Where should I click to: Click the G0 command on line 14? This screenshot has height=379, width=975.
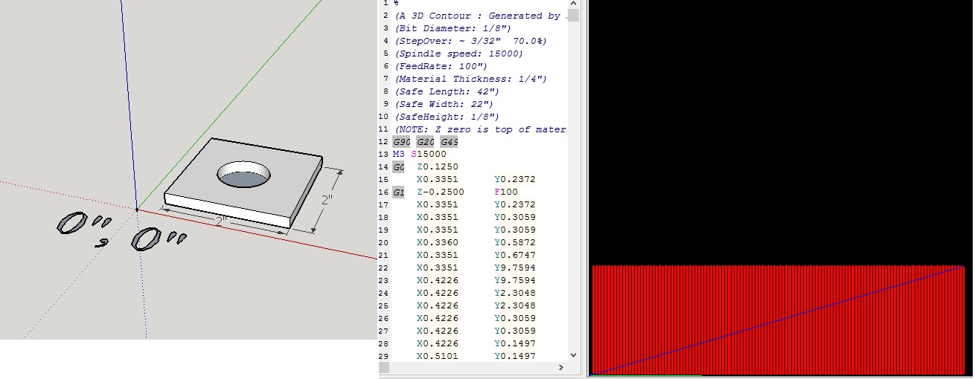(x=399, y=167)
